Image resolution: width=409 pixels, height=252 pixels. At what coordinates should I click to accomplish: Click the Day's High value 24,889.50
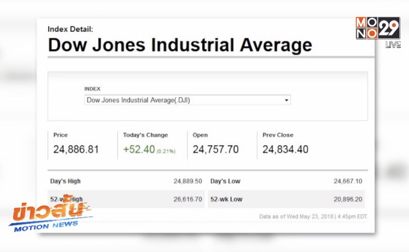coord(188,181)
